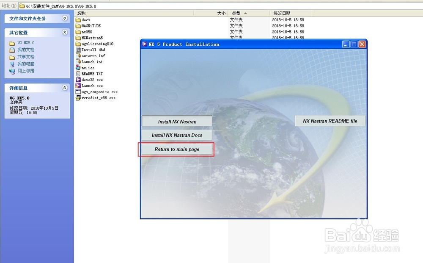Image resolution: width=423 pixels, height=263 pixels.
Task: Collapse the 其它位置 panel
Action: click(x=64, y=33)
